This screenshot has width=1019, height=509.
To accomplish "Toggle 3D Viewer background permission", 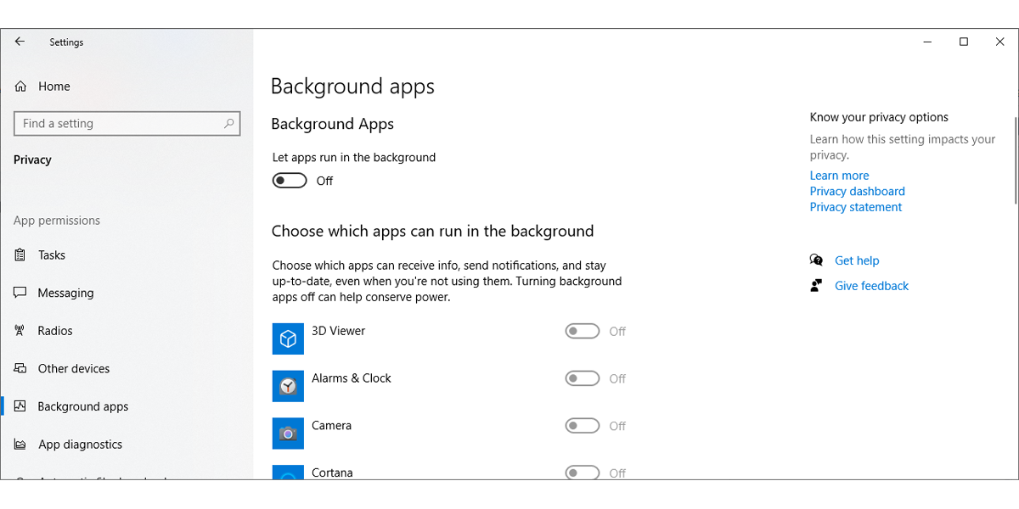I will (583, 332).
